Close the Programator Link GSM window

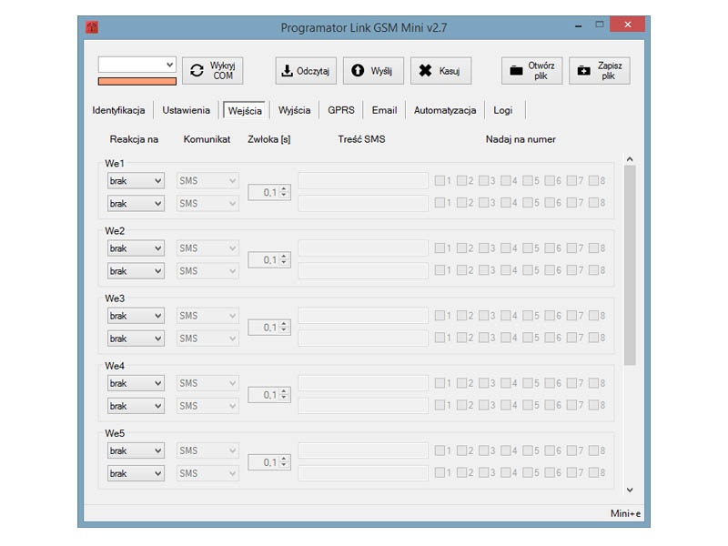627,25
